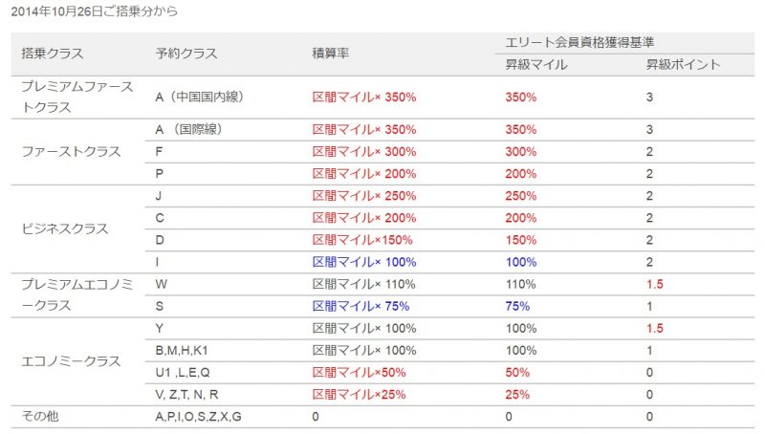This screenshot has width=765, height=434.
Task: Click the 積算率 column header
Action: 330,54
